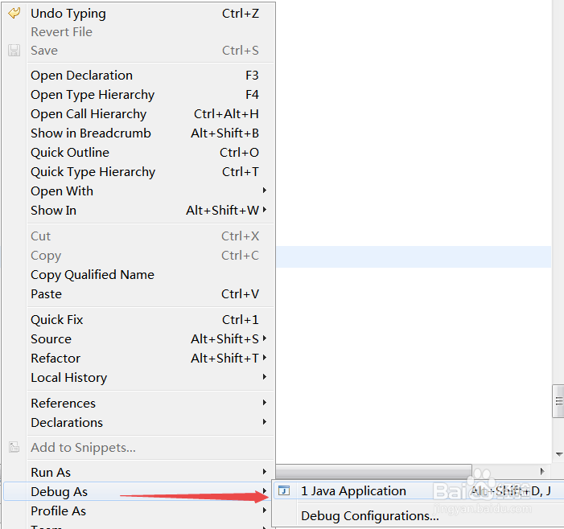Select Paste from the context menu
This screenshot has width=564, height=529.
pos(150,294)
